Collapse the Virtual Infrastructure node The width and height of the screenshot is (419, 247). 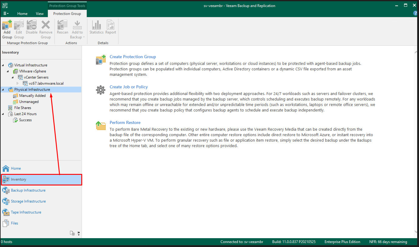3,65
